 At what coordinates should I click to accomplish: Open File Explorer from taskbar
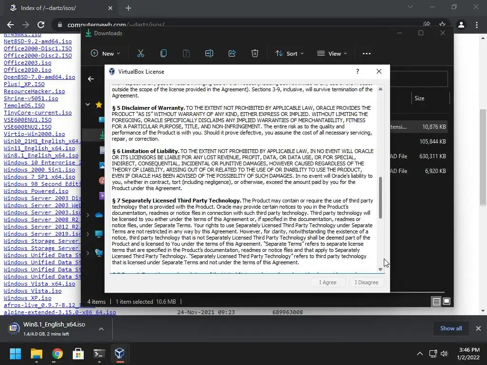[36, 354]
